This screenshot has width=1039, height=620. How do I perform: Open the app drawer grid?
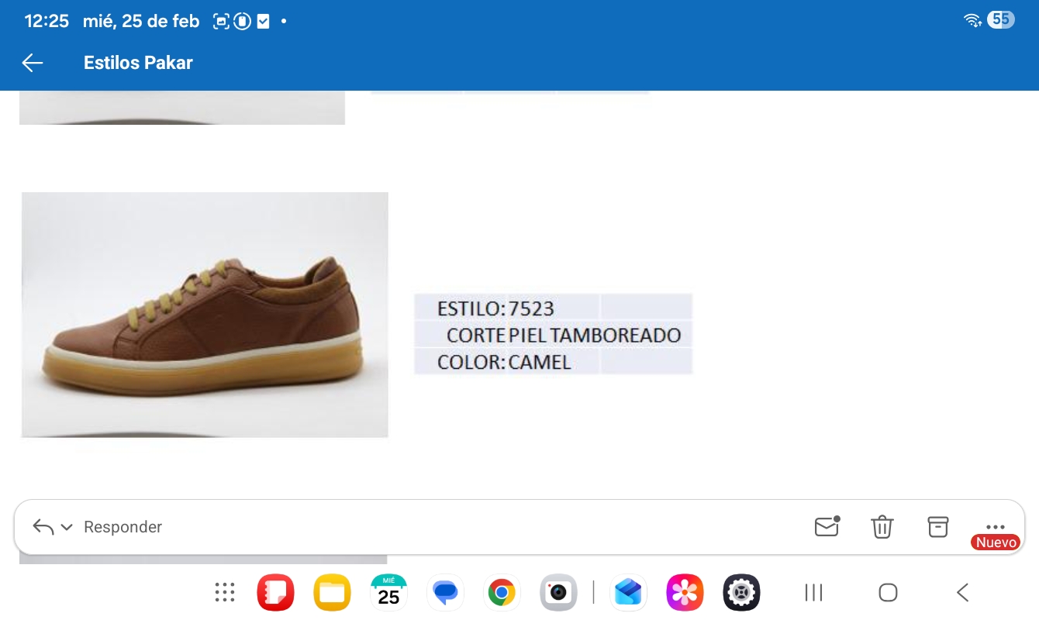tap(225, 593)
